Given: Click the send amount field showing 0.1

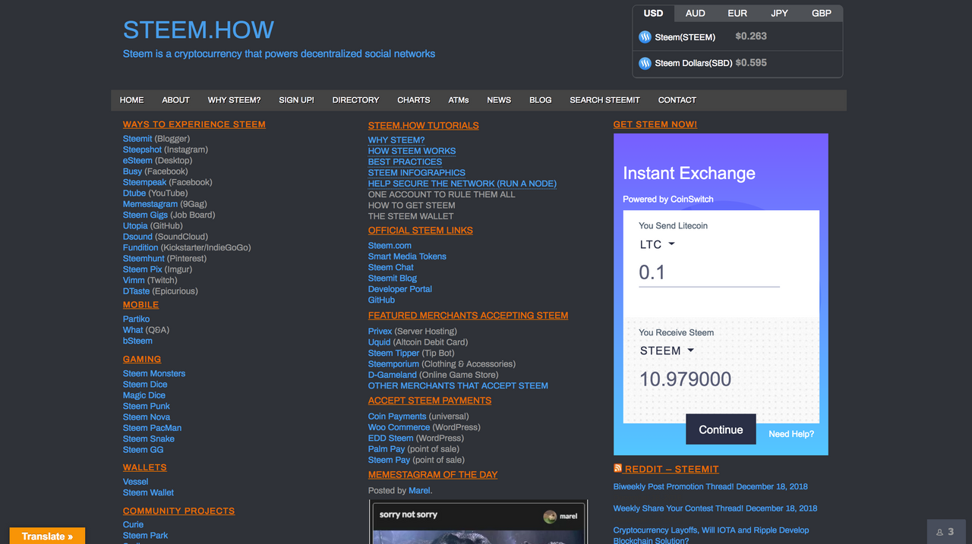Looking at the screenshot, I should point(709,273).
